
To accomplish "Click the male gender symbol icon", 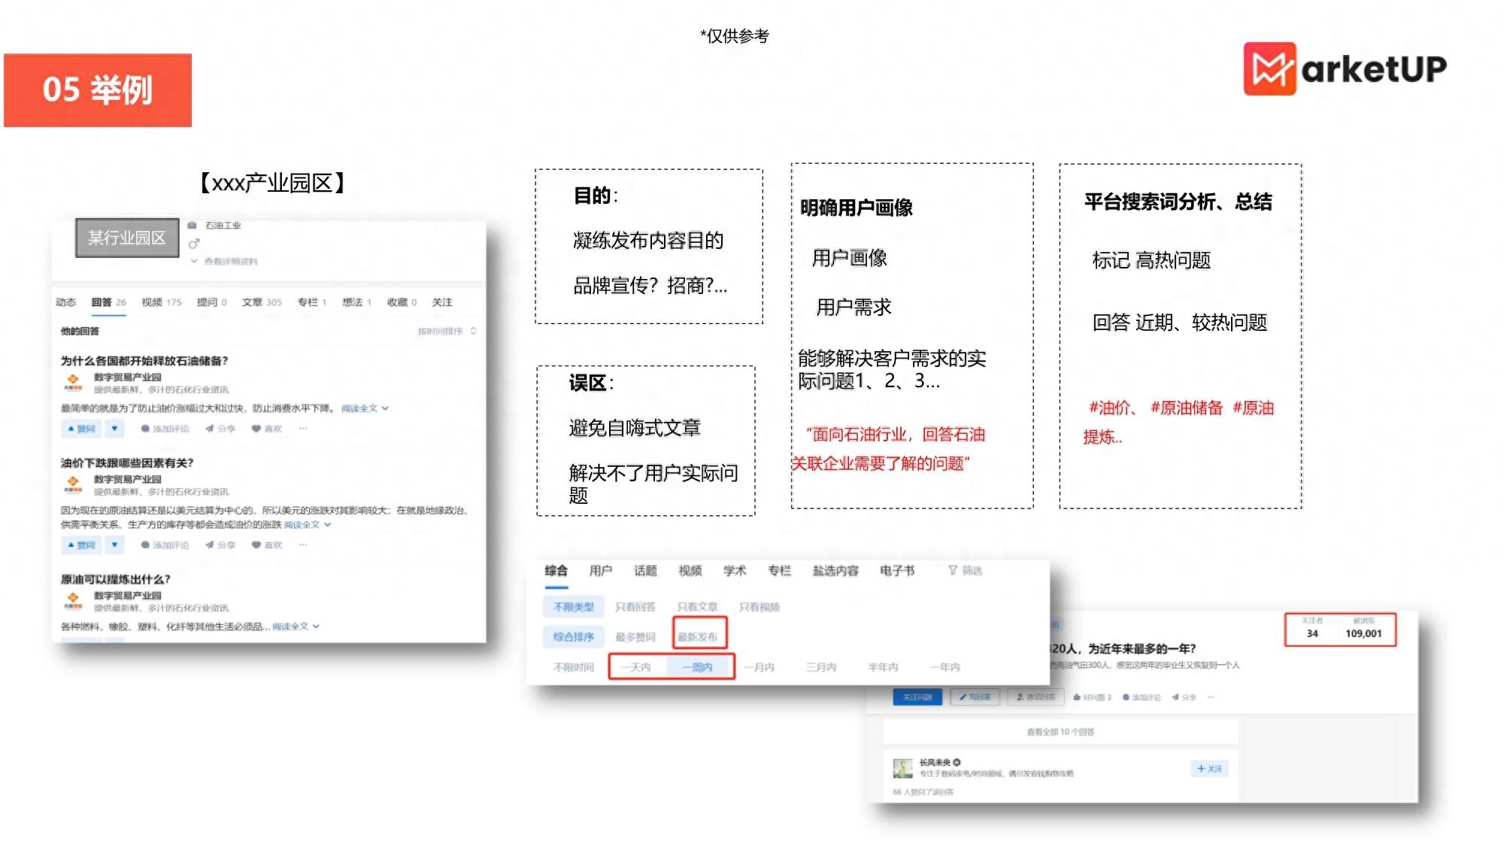I will [194, 244].
